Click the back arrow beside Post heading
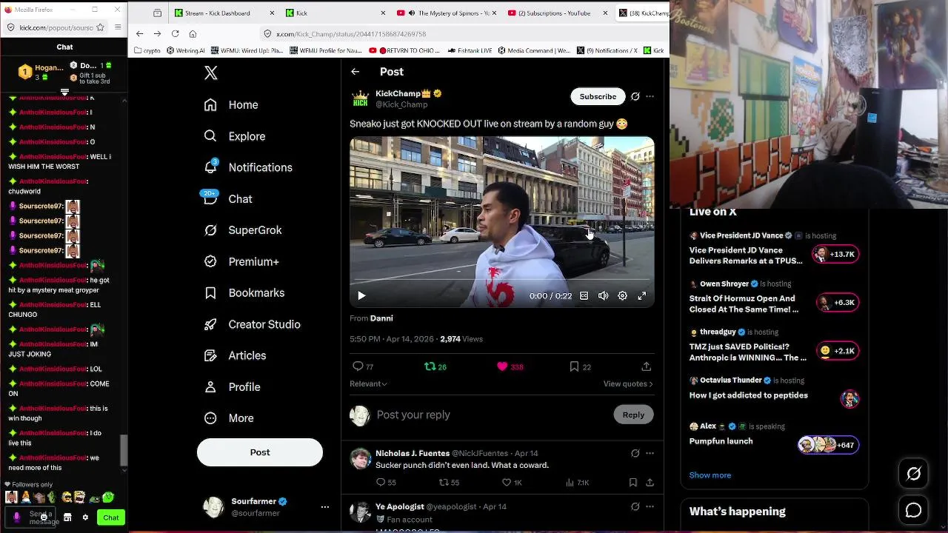Viewport: 948px width, 533px height. click(x=355, y=72)
